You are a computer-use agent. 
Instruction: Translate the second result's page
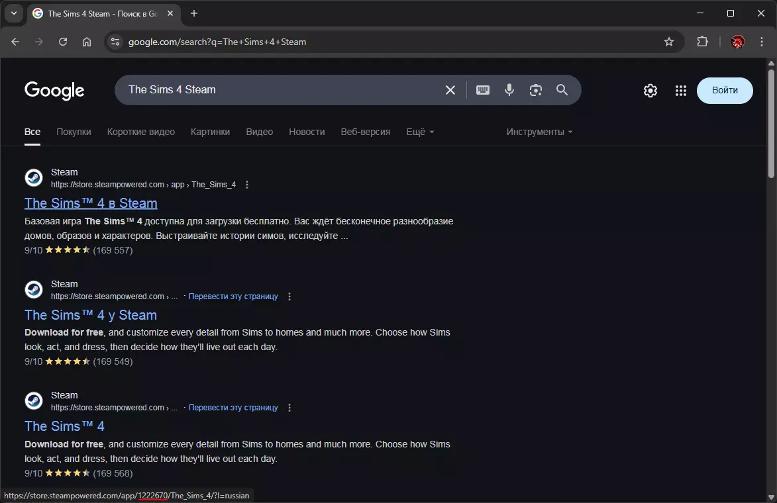233,297
